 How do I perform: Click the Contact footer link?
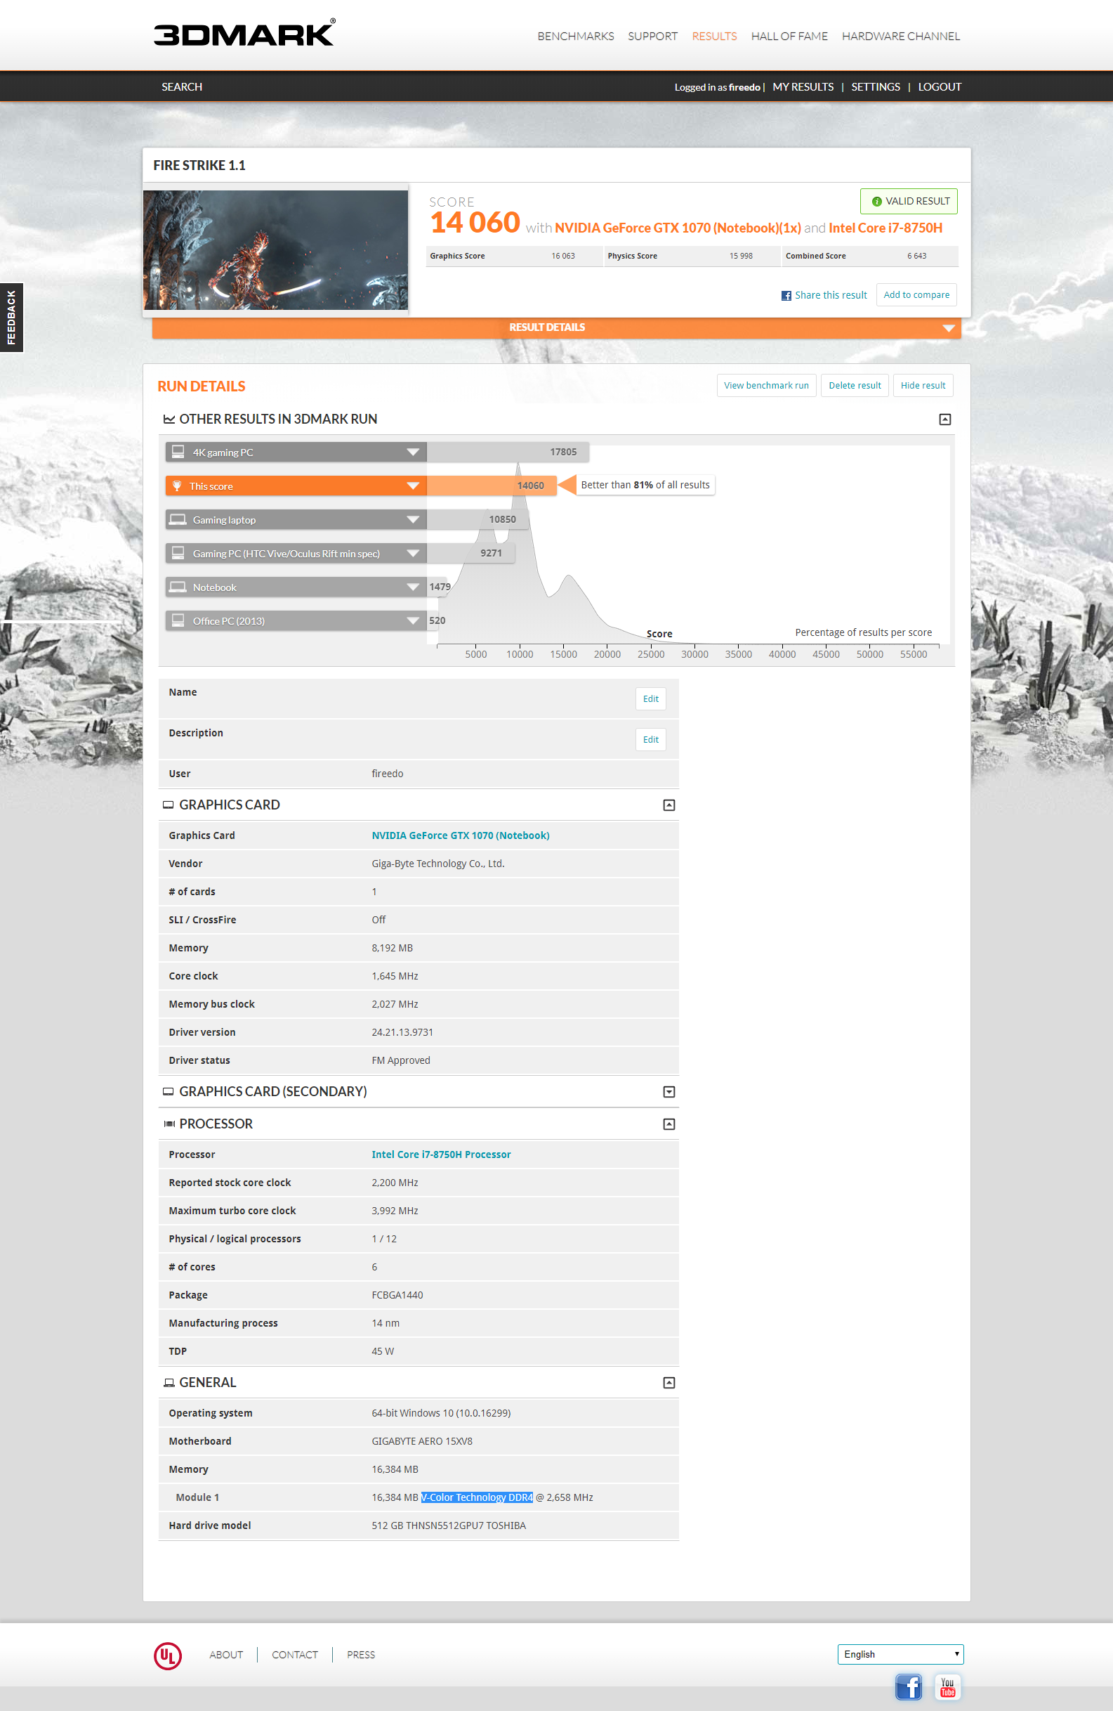pos(295,1655)
